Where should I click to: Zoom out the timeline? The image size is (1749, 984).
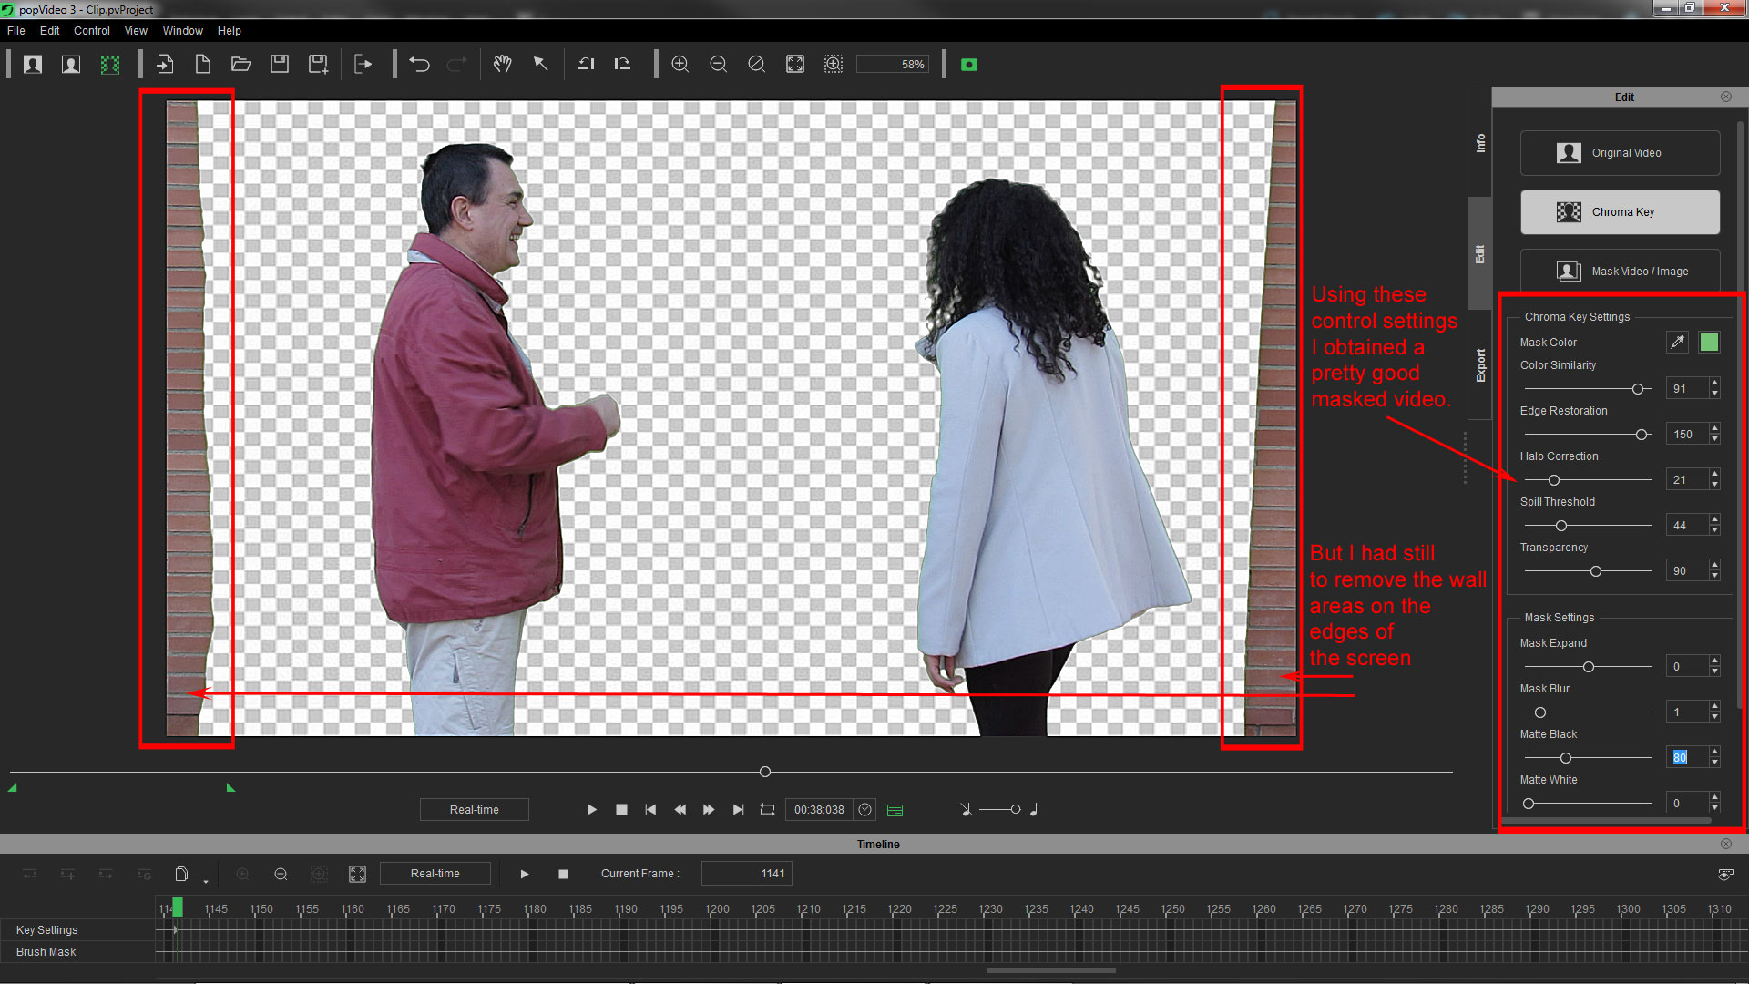pyautogui.click(x=281, y=874)
